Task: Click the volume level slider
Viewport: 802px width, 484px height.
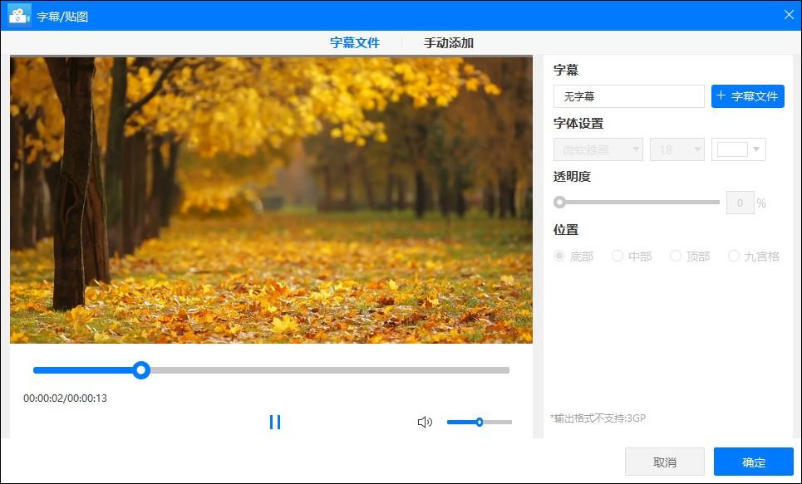Action: [480, 423]
